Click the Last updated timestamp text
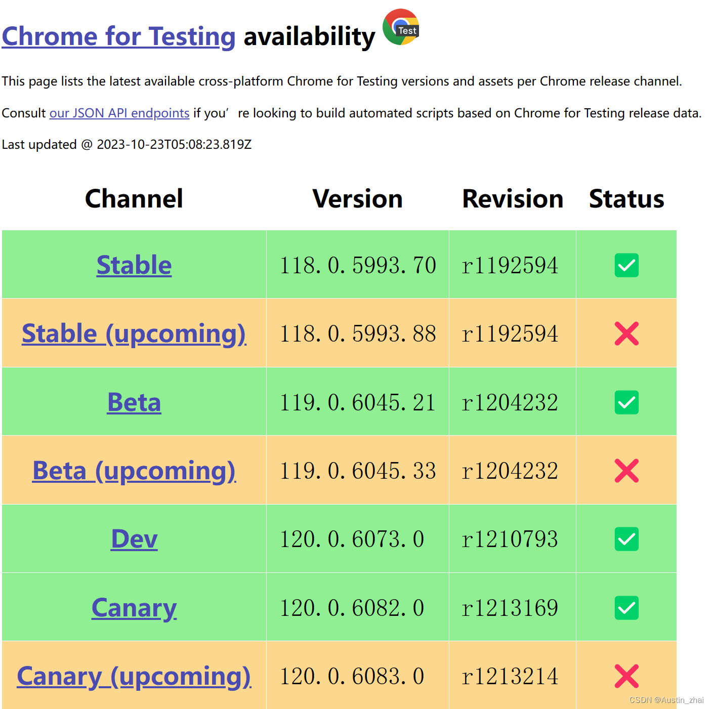 tap(127, 145)
